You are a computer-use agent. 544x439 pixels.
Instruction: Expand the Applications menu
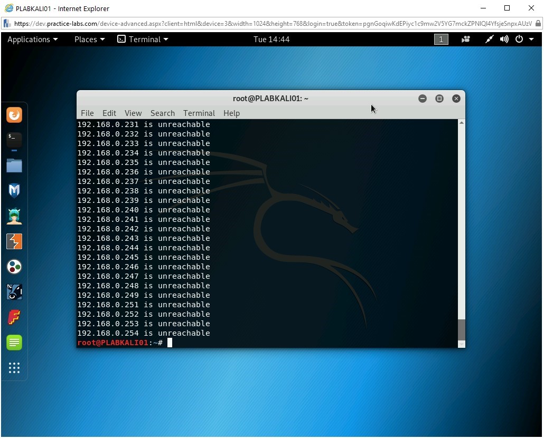(33, 40)
